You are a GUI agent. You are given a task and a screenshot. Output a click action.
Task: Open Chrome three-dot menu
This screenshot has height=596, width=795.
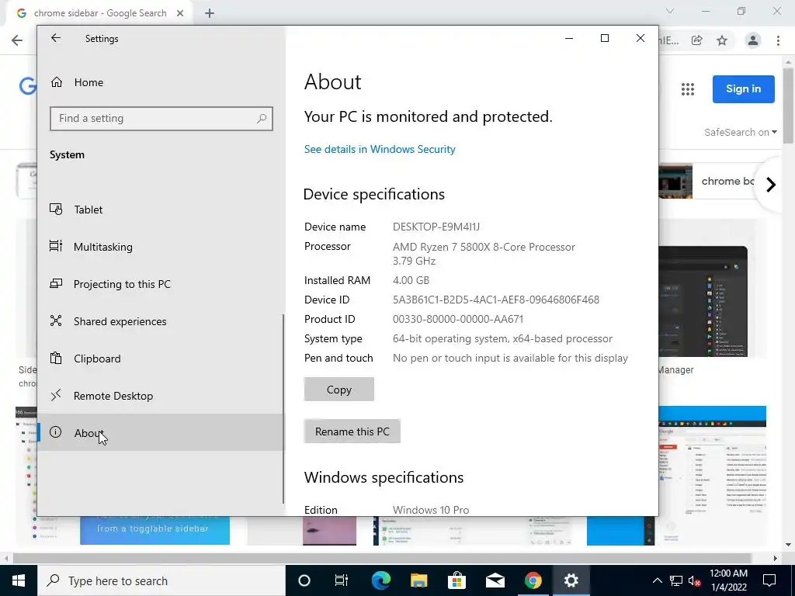click(x=778, y=40)
